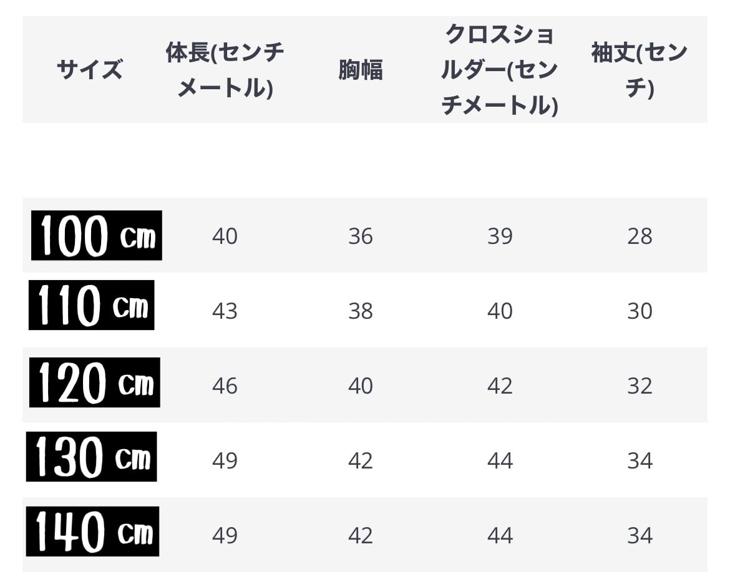Viewport: 730px width, 587px height.
Task: Click body length 43 in 110 cm row
Action: click(x=225, y=311)
